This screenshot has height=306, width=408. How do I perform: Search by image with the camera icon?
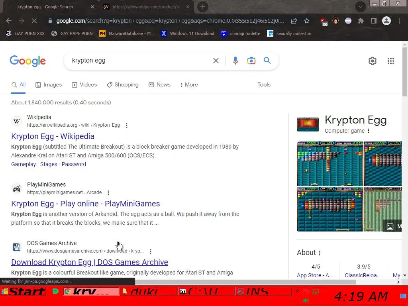point(251,61)
